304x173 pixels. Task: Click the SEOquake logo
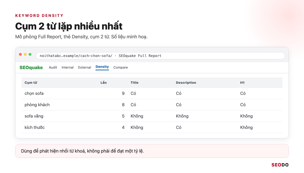(x=31, y=67)
